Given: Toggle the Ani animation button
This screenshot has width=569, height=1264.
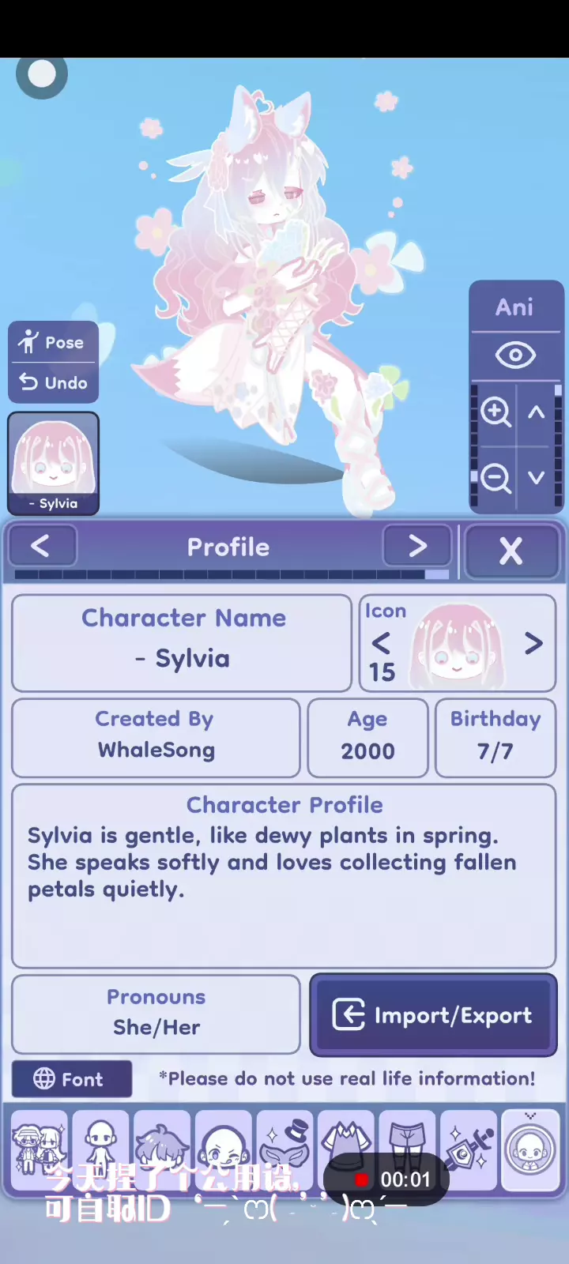Looking at the screenshot, I should pyautogui.click(x=515, y=307).
